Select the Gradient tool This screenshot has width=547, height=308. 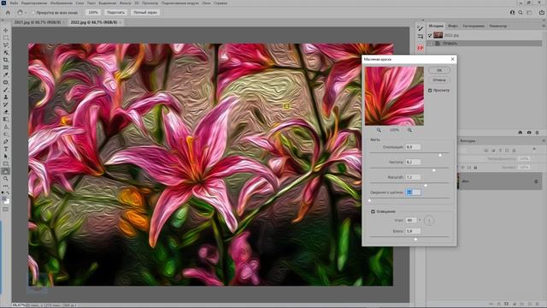pyautogui.click(x=6, y=120)
